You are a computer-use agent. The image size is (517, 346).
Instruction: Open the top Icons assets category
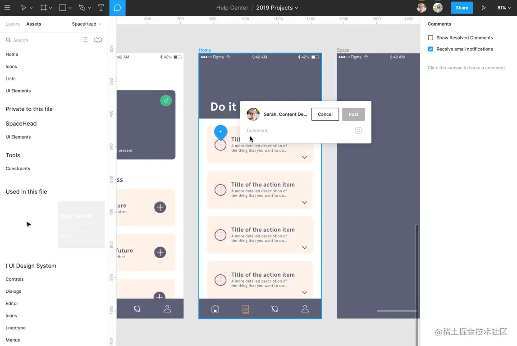[11, 66]
